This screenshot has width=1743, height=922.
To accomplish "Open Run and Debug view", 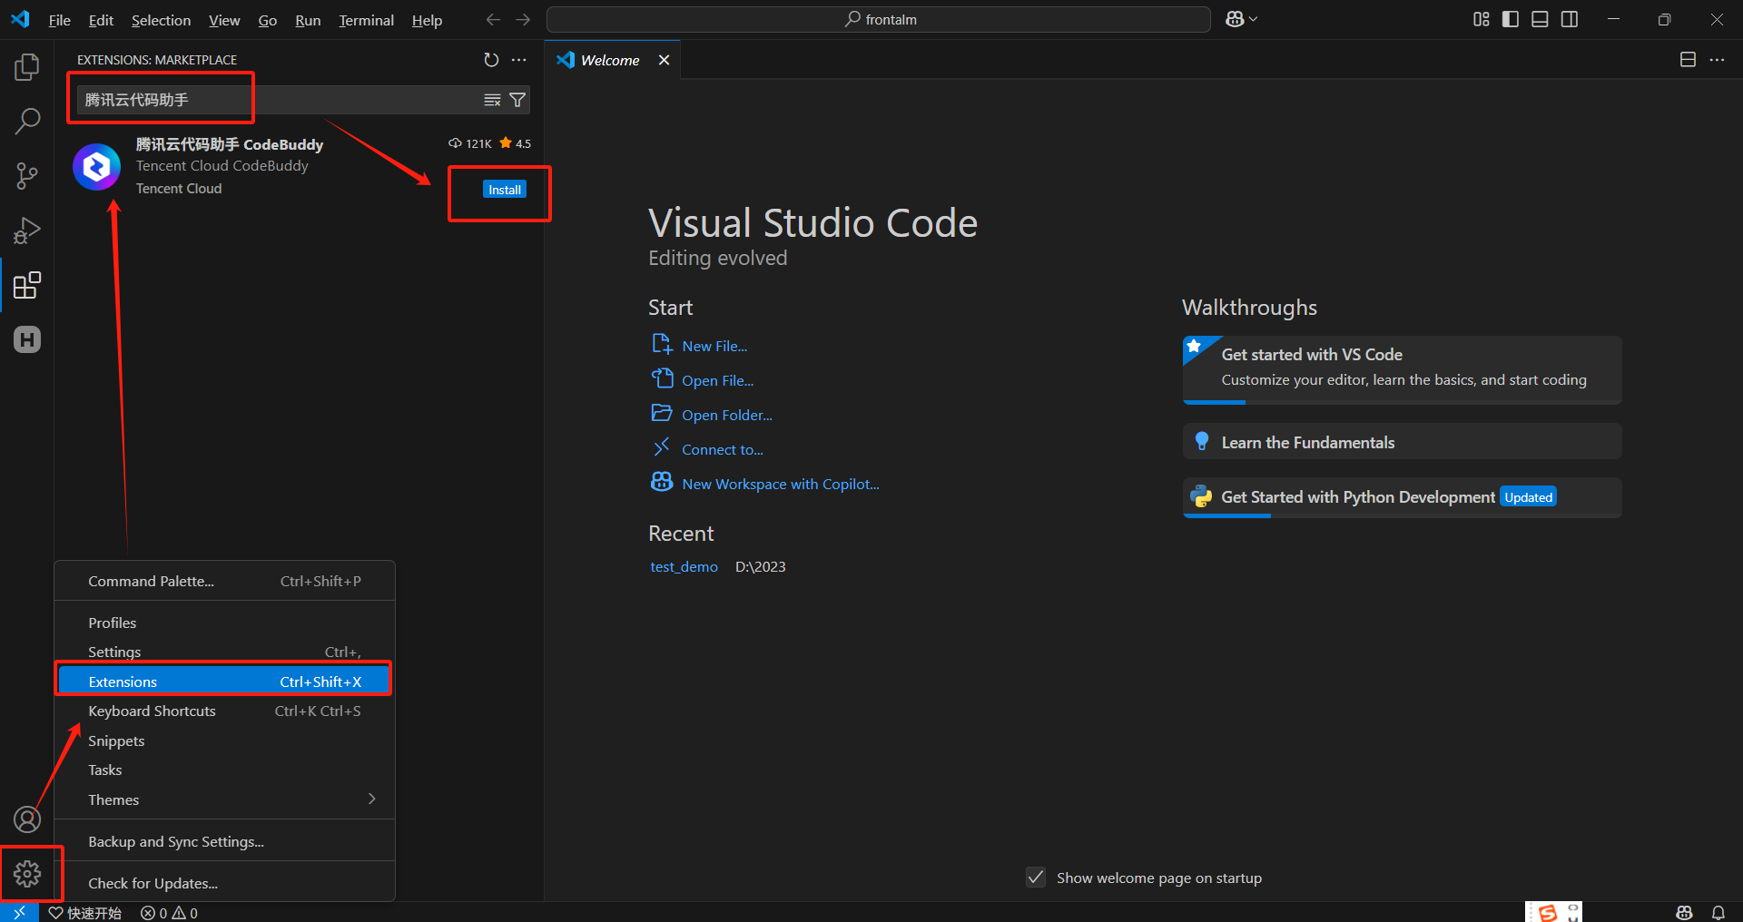I will [x=27, y=230].
